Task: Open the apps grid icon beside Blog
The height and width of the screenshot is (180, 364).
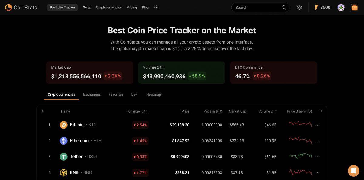Action: pyautogui.click(x=156, y=7)
